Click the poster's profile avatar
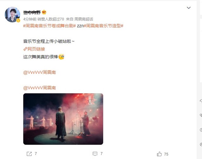This screenshot has width=202, height=159. pos(12,15)
